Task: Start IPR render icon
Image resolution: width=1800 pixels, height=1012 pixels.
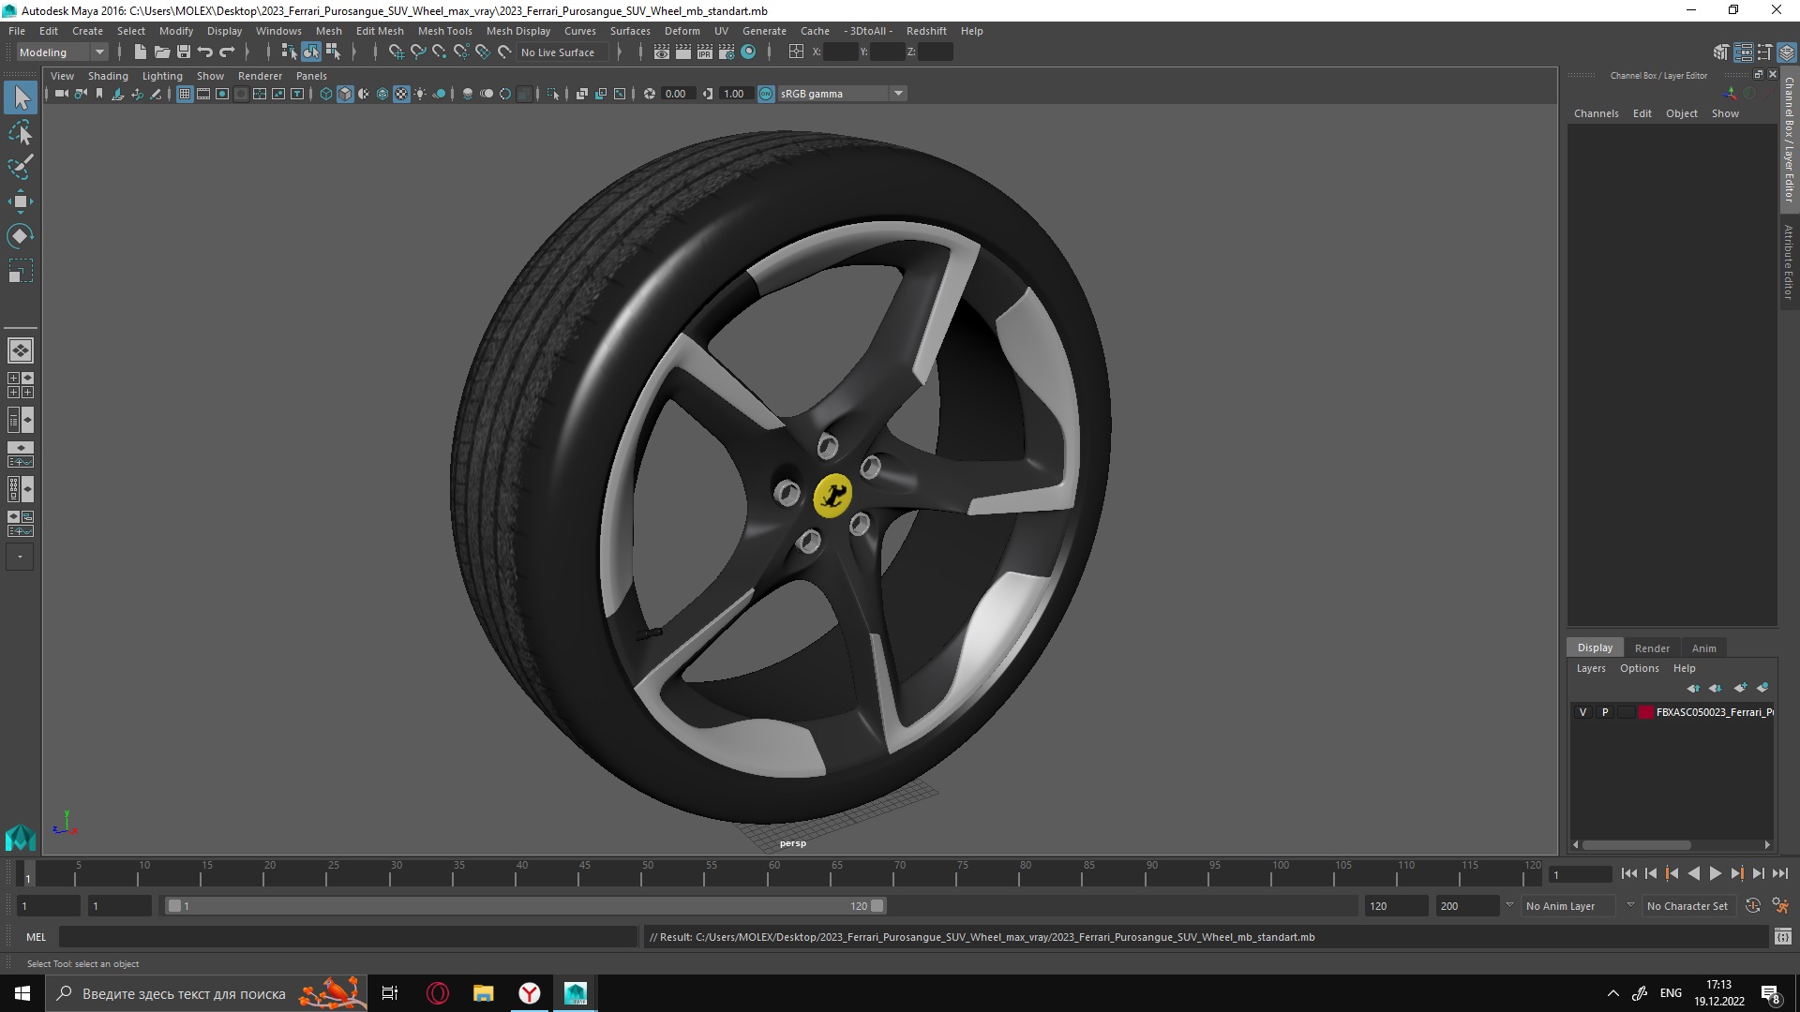Action: click(705, 52)
